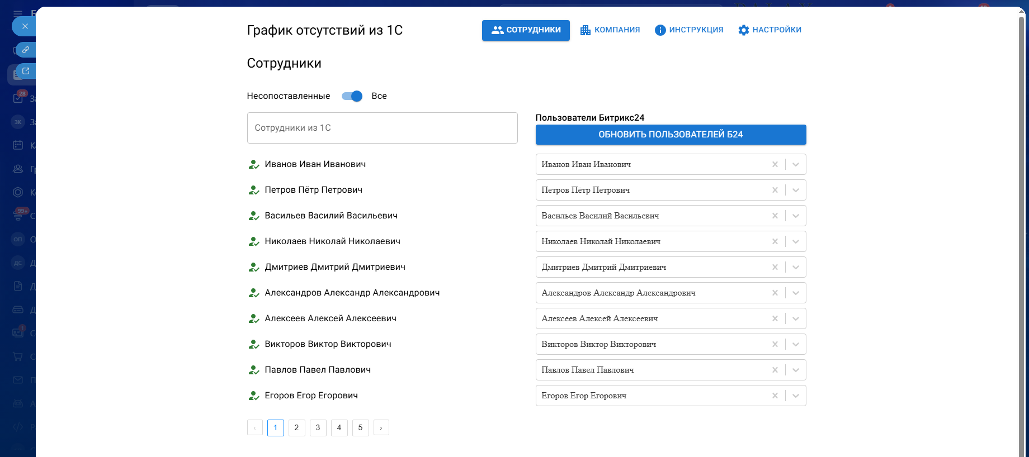Open the Настройки tab
1029x457 pixels.
[x=770, y=30]
